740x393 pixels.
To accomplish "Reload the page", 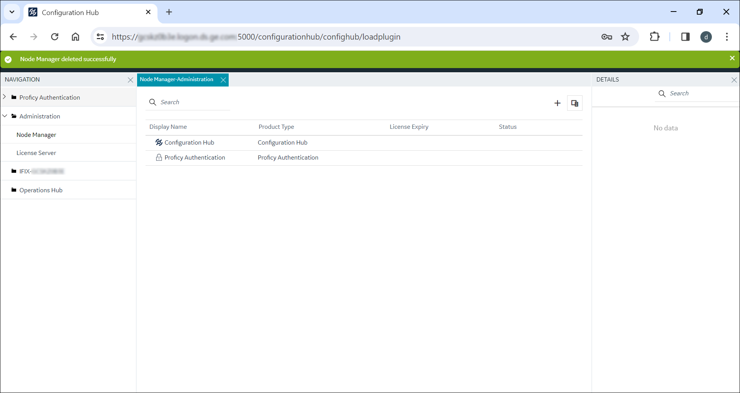I will coord(55,37).
